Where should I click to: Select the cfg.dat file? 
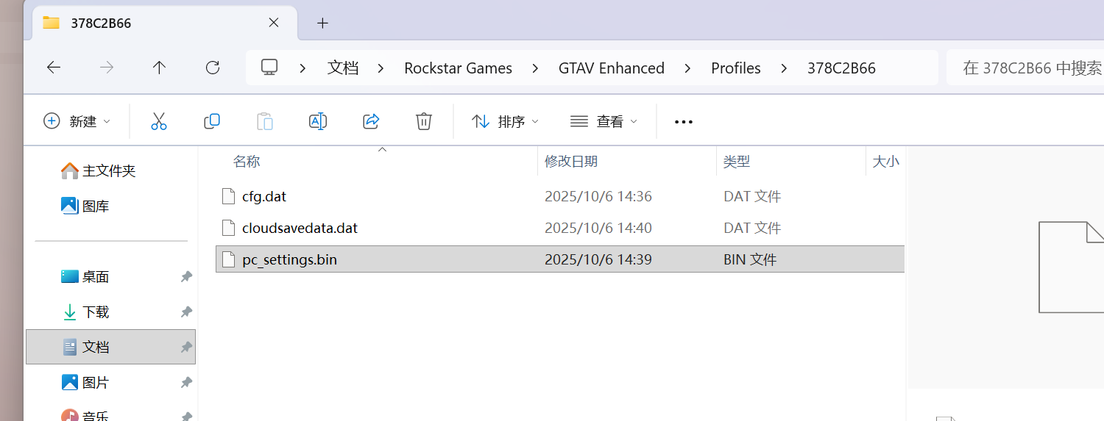pyautogui.click(x=264, y=196)
